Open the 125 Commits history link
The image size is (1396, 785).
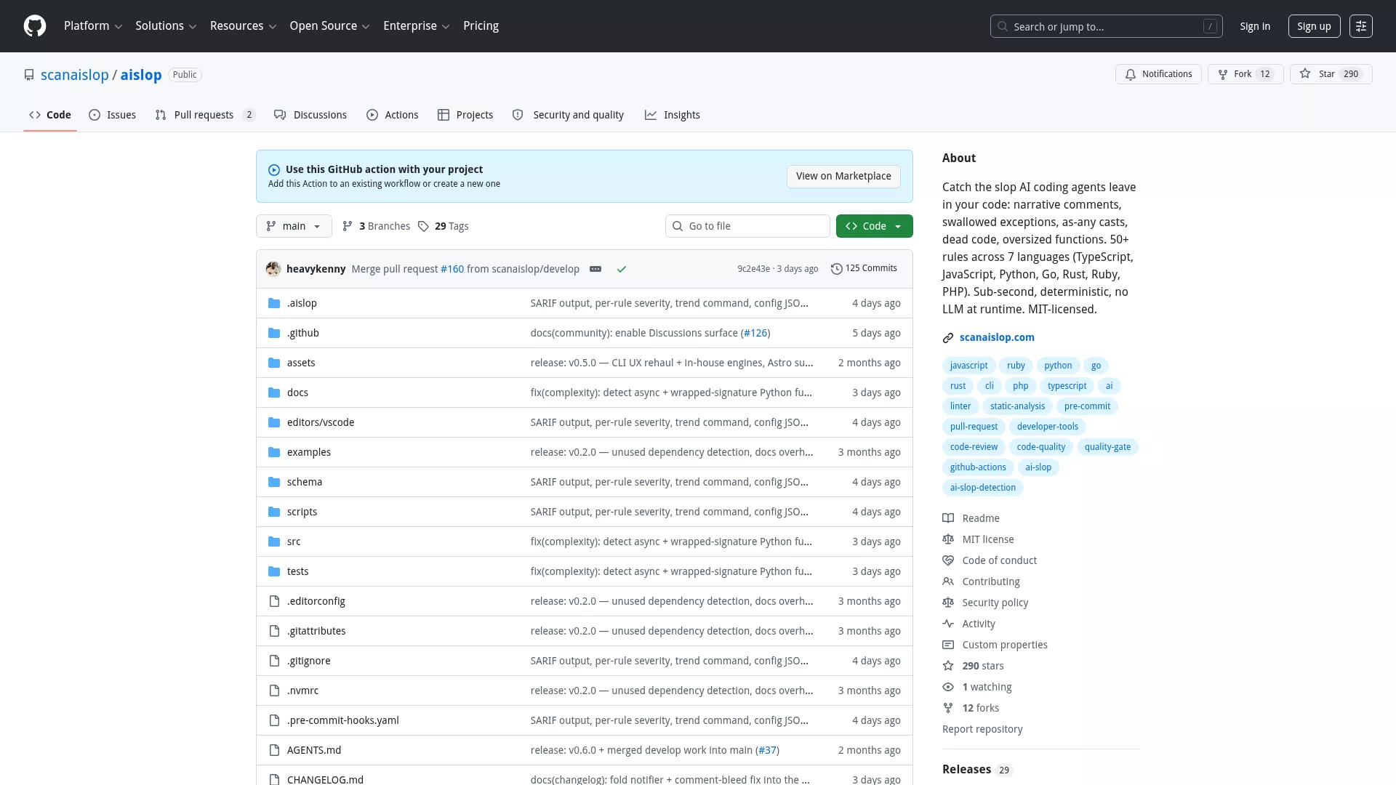(864, 269)
